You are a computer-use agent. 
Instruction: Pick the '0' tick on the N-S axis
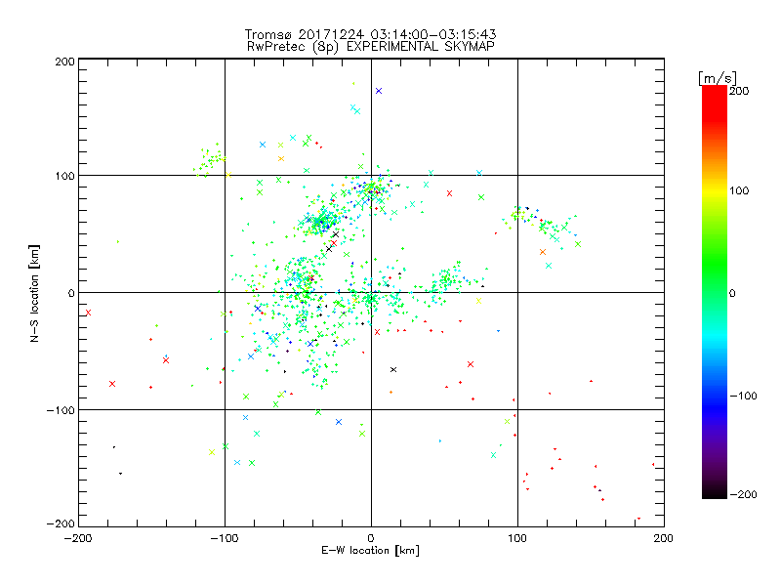[70, 293]
